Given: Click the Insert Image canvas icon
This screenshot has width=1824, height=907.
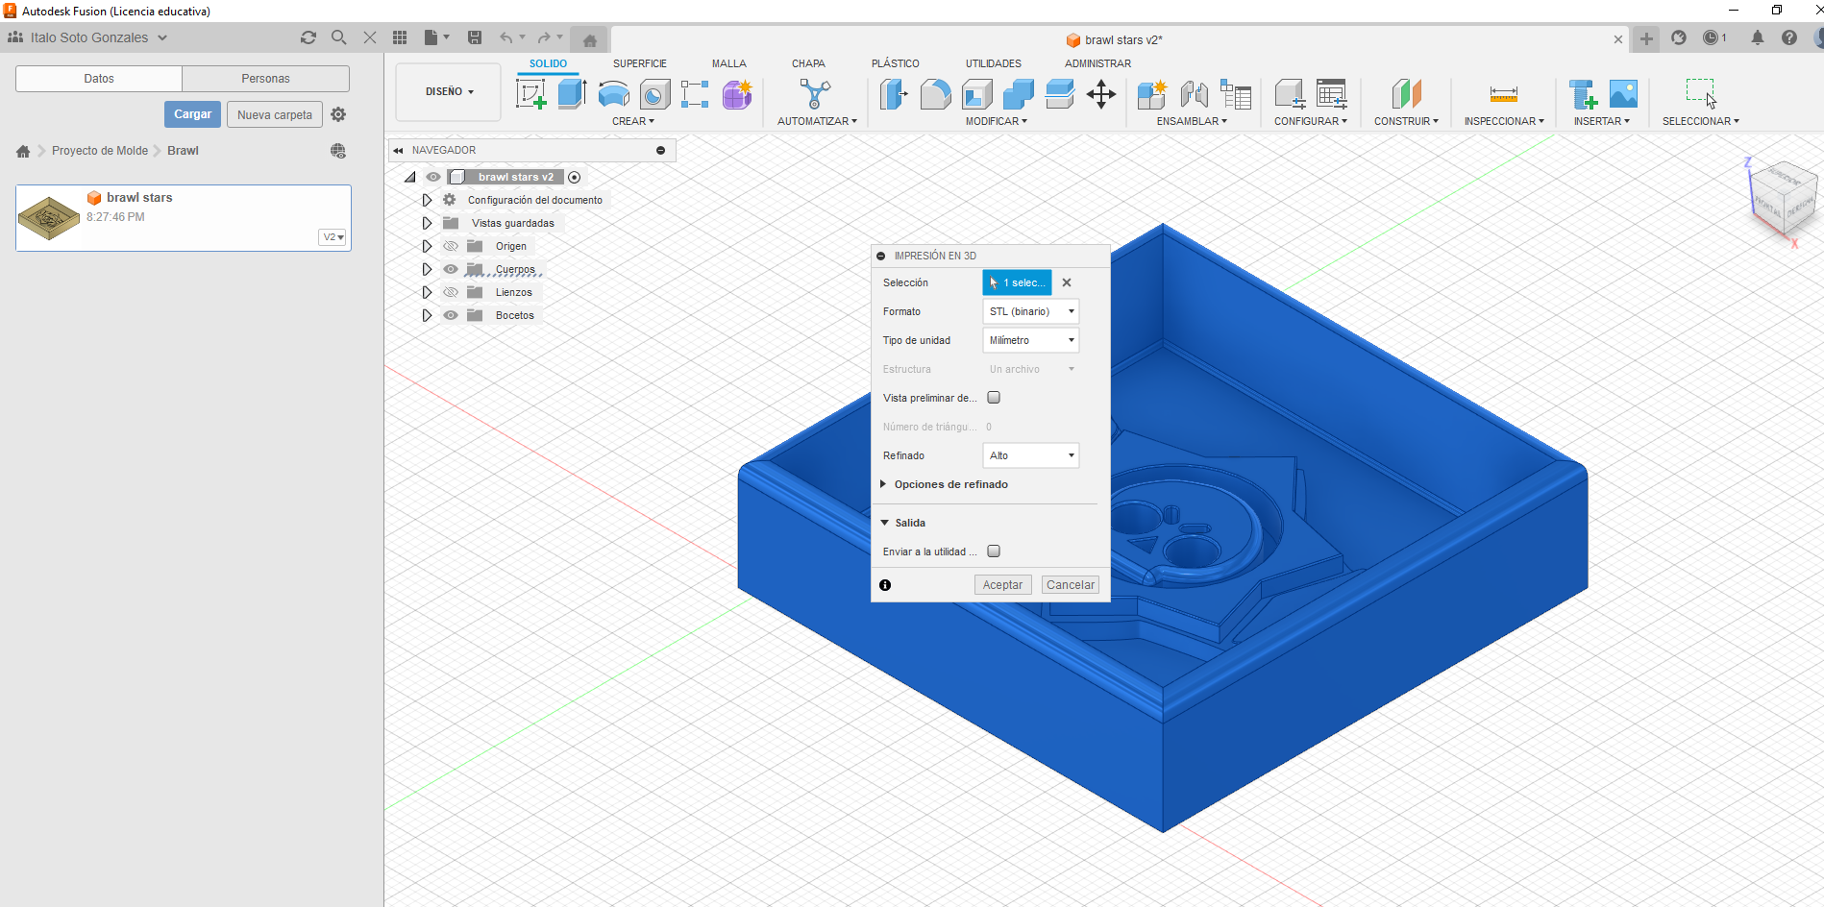Looking at the screenshot, I should point(1623,94).
